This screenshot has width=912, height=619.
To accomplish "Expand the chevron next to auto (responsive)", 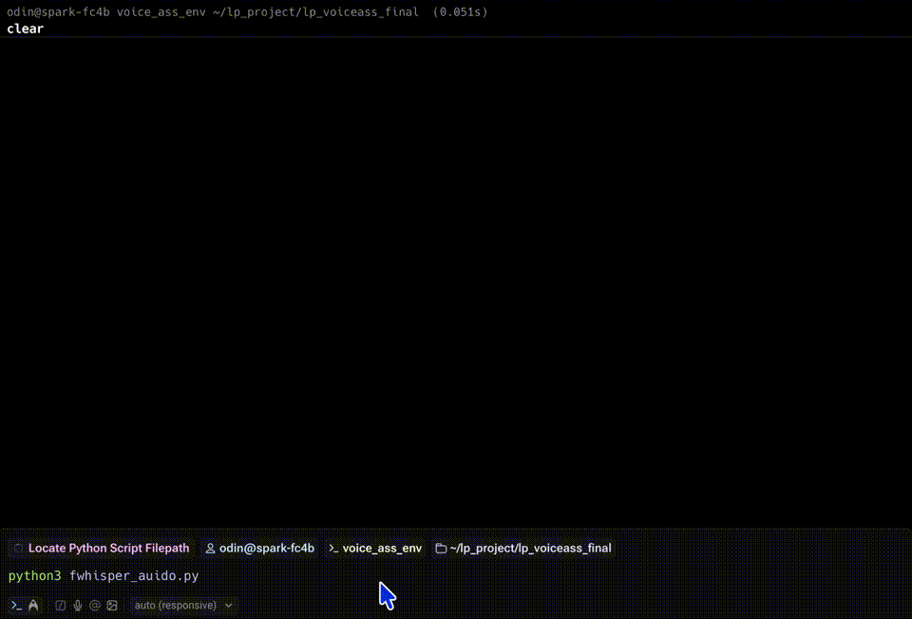I will coord(228,605).
